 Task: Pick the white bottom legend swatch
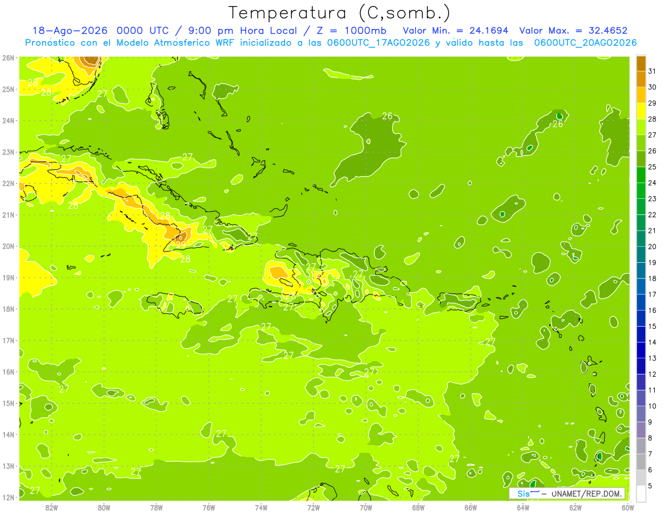641,493
